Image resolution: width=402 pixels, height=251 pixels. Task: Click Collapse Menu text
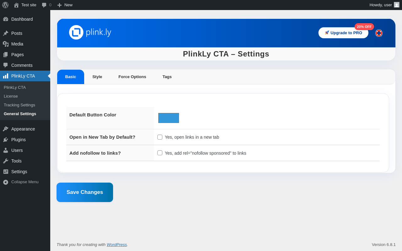click(25, 182)
